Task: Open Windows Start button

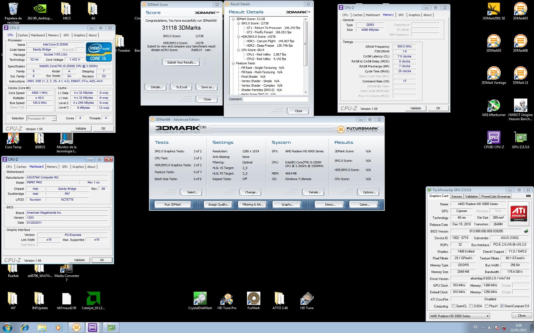Action: [x=7, y=327]
